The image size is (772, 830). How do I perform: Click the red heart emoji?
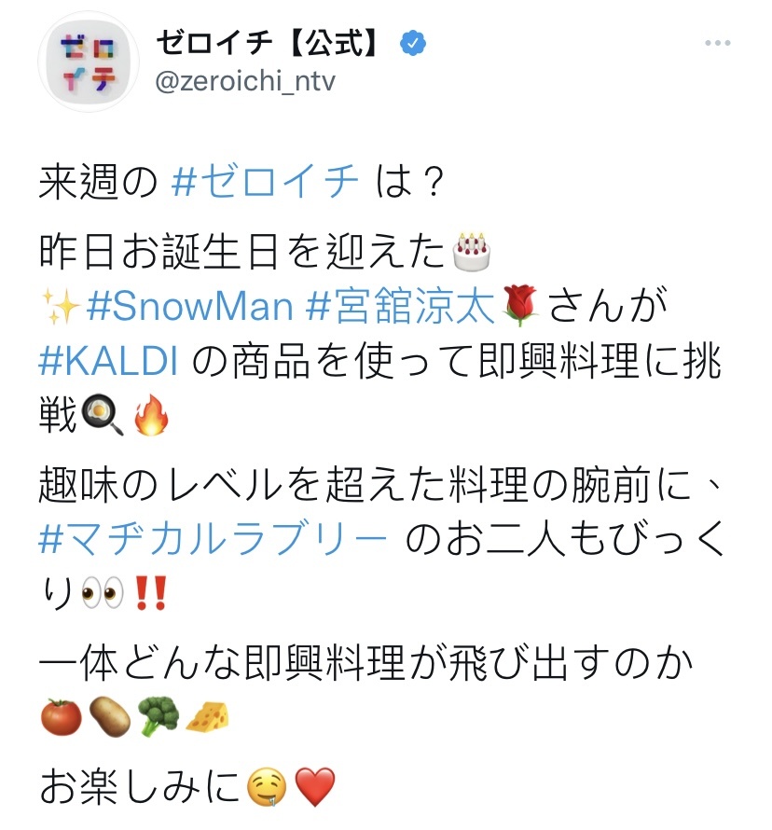click(x=315, y=787)
